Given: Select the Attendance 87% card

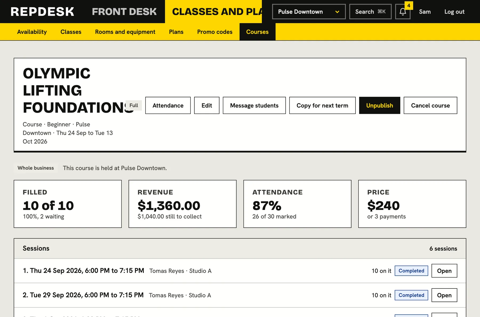Looking at the screenshot, I should click(297, 204).
